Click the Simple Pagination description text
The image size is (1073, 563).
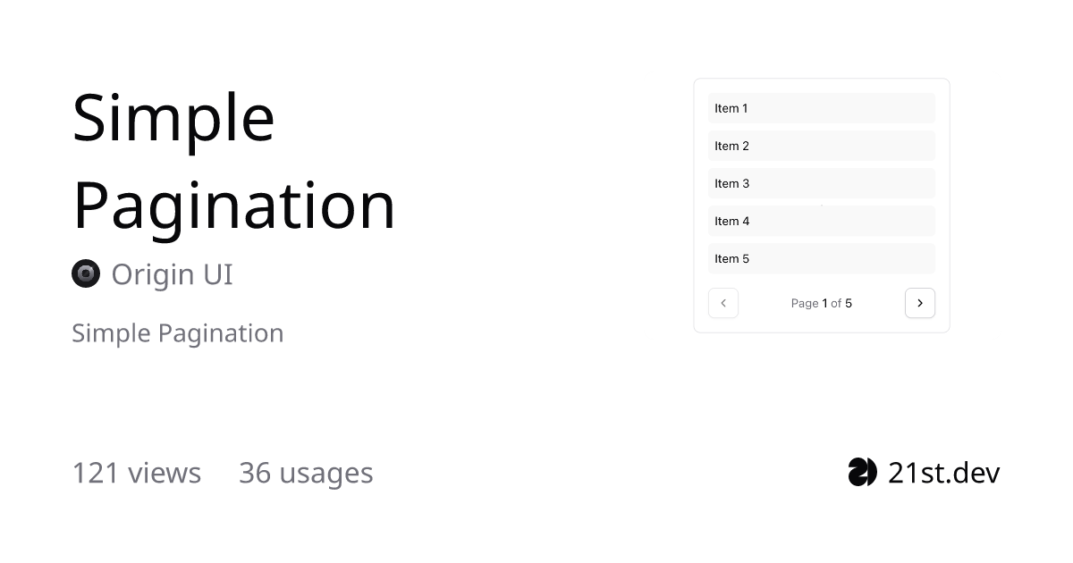(178, 333)
